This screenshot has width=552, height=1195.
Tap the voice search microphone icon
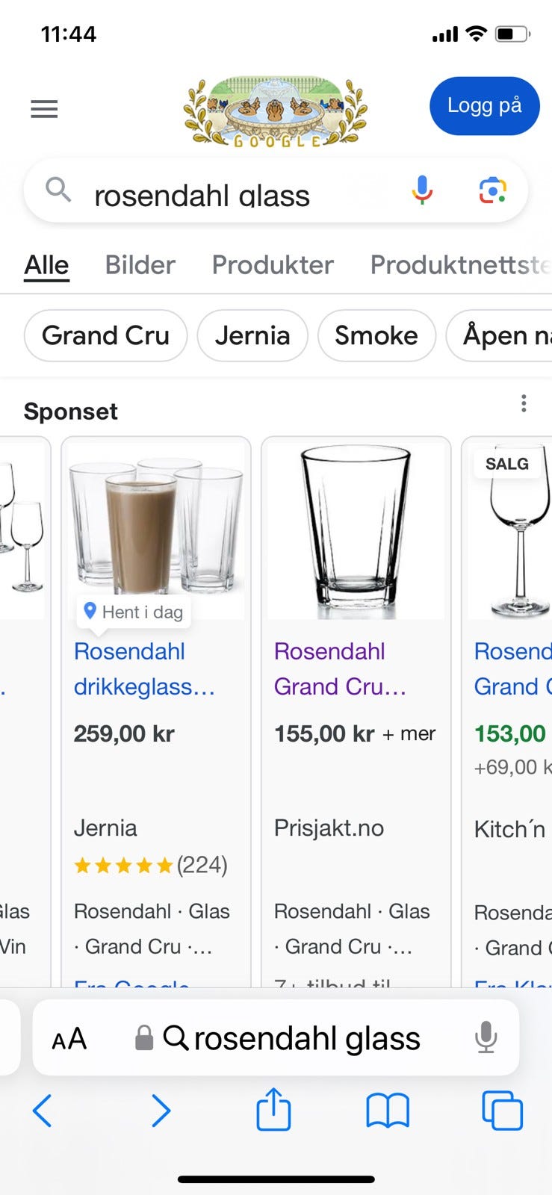coord(422,190)
